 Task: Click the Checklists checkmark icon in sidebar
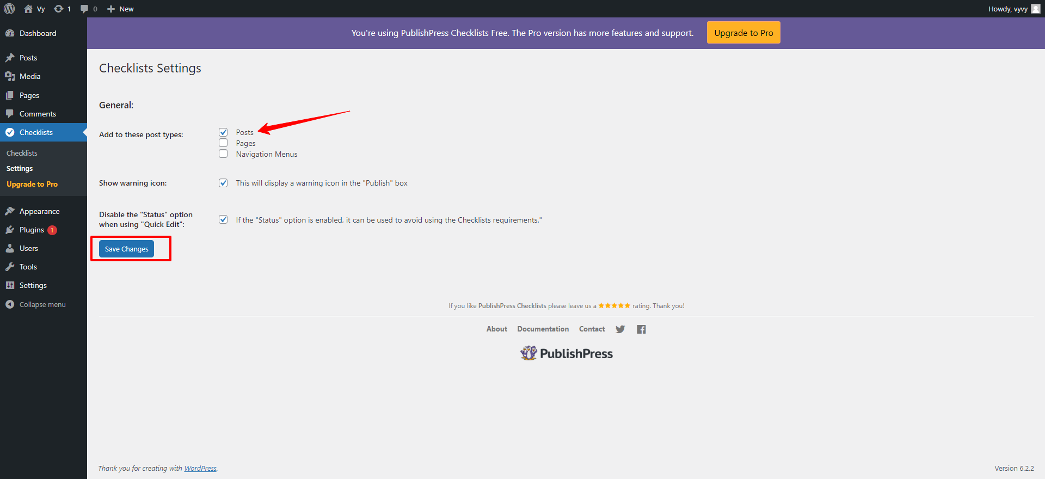tap(10, 132)
